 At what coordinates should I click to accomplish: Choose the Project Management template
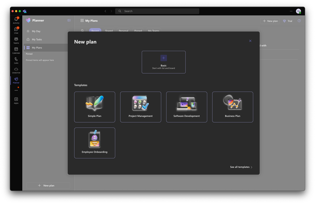(141, 107)
